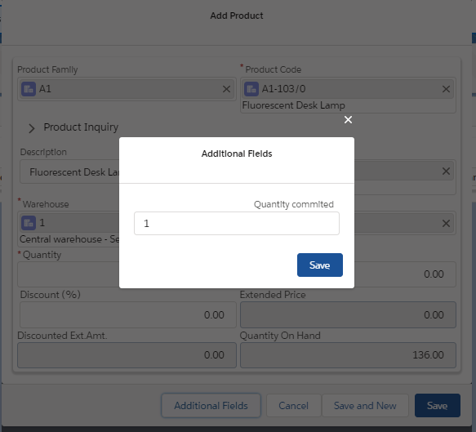Click the Discount (%) input field
The width and height of the screenshot is (476, 432).
[x=128, y=315]
